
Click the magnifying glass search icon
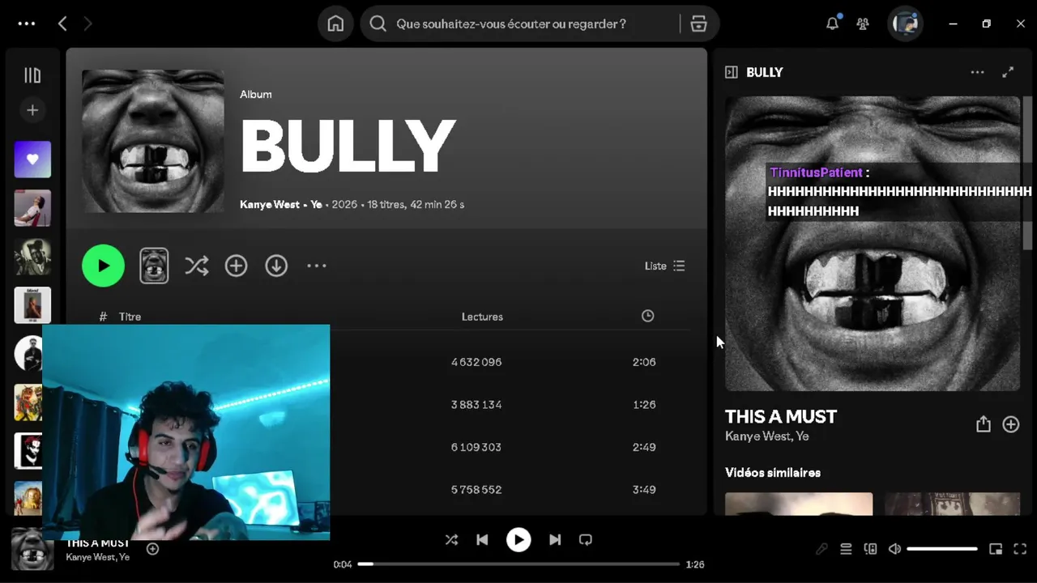tap(378, 23)
